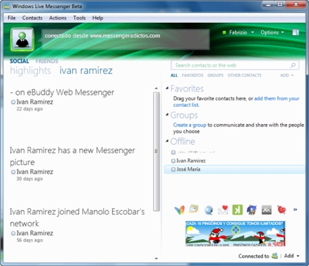The height and width of the screenshot is (266, 309).
Task: Click Ivan Ramirez name dated 22 days ago
Action: tap(35, 102)
